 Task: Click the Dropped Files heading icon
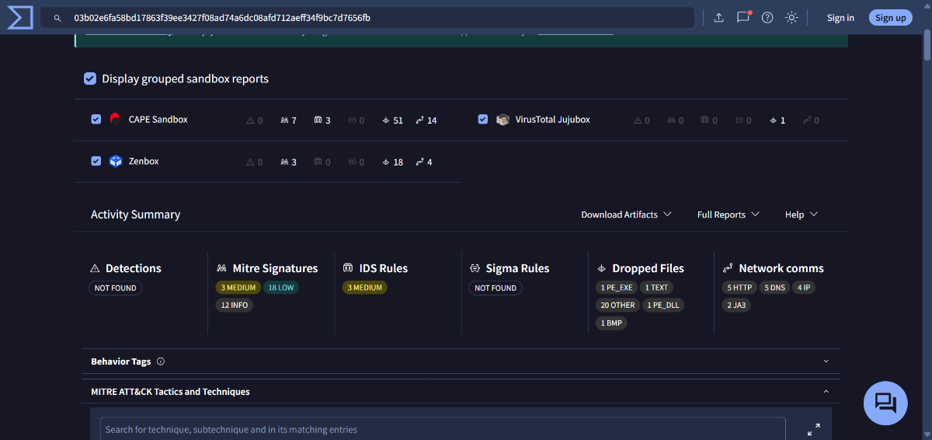click(x=601, y=268)
